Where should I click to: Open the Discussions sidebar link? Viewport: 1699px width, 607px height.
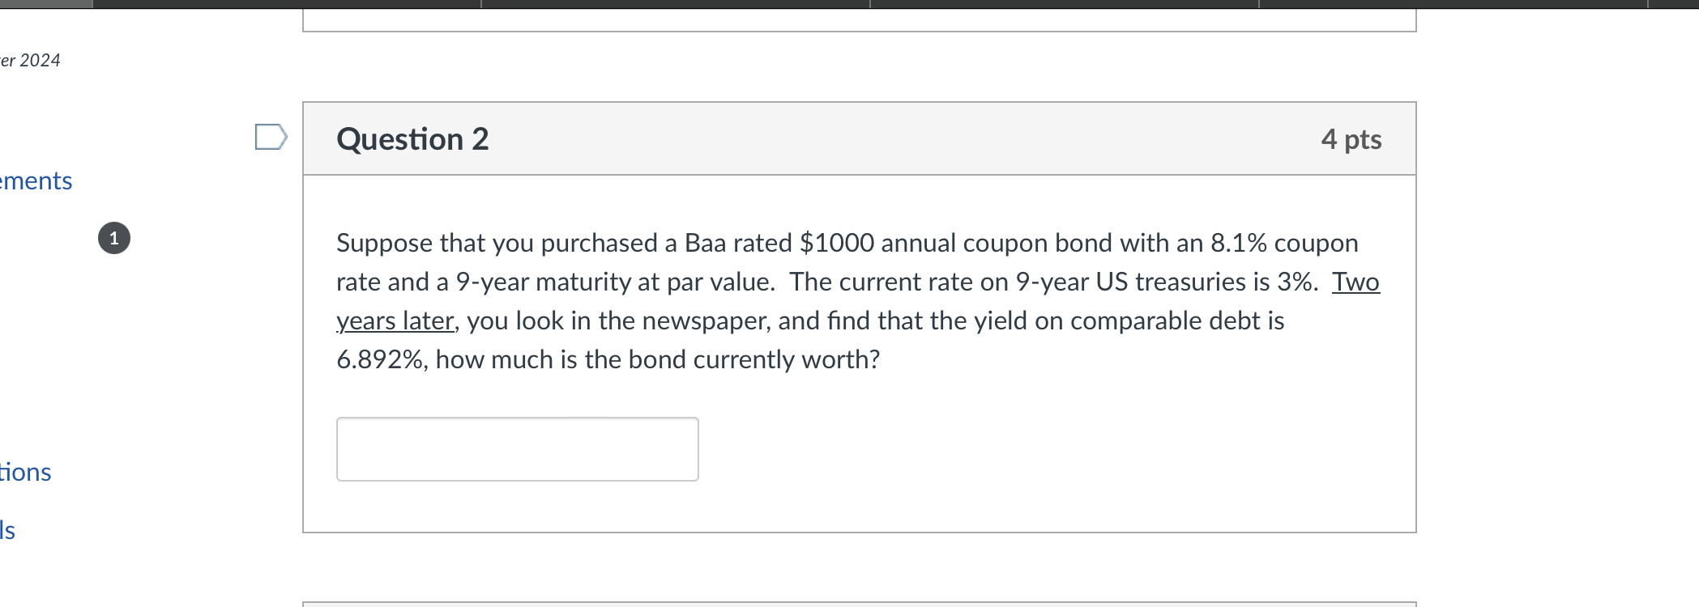click(x=26, y=473)
